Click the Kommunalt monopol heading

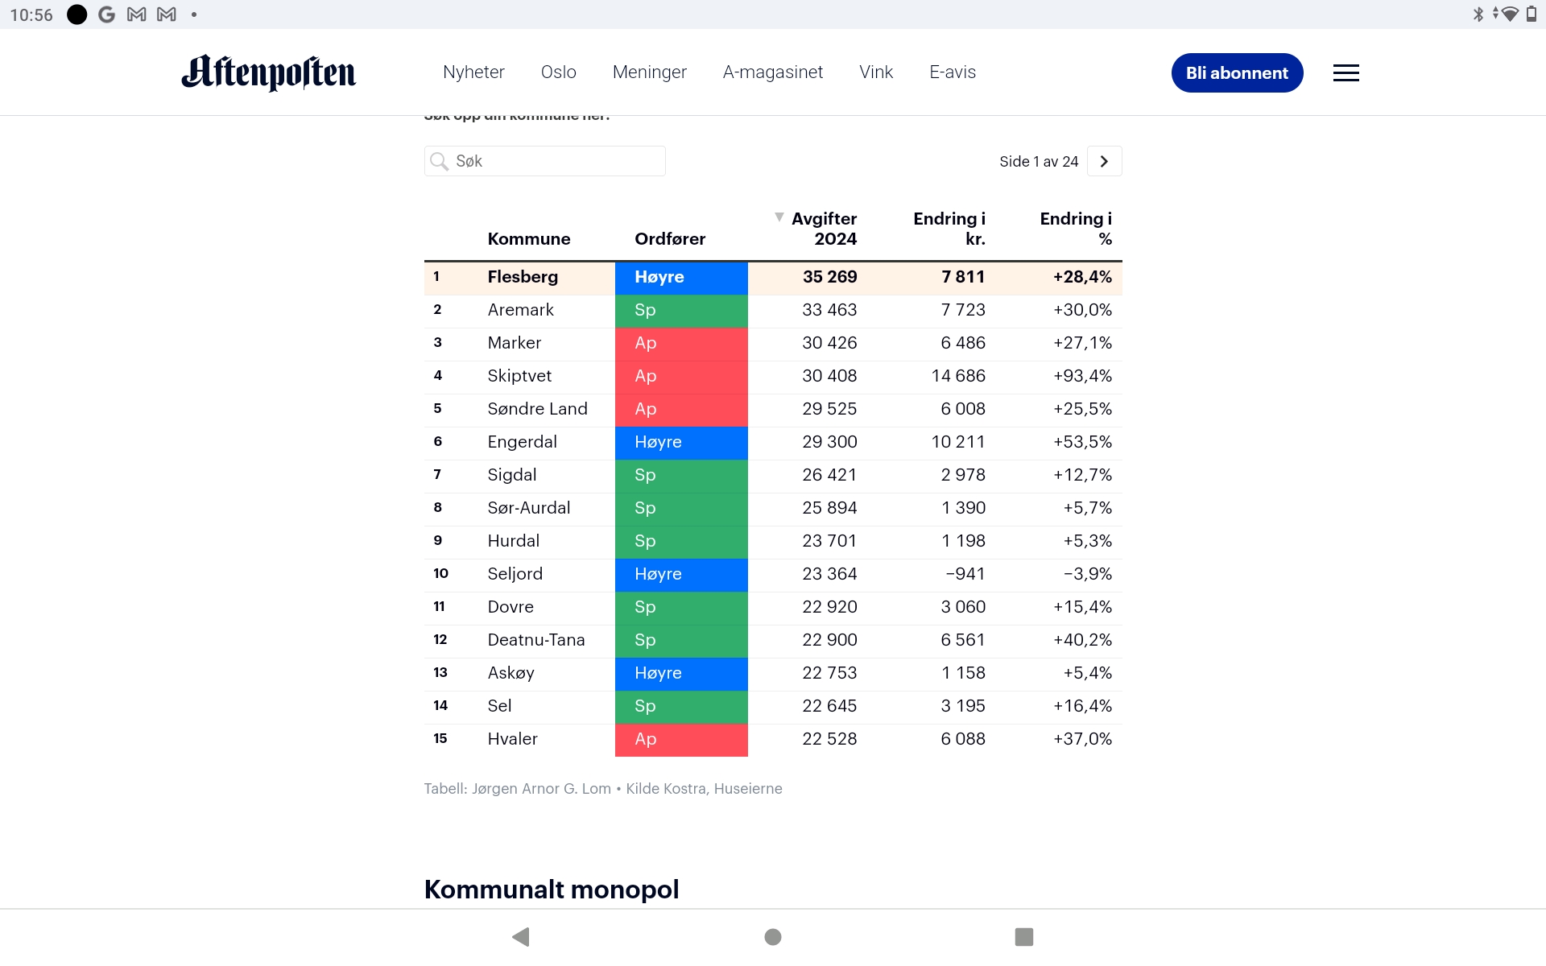pos(552,890)
